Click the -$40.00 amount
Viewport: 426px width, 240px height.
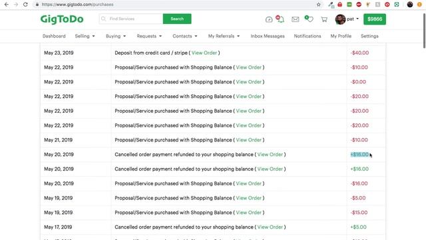359,53
